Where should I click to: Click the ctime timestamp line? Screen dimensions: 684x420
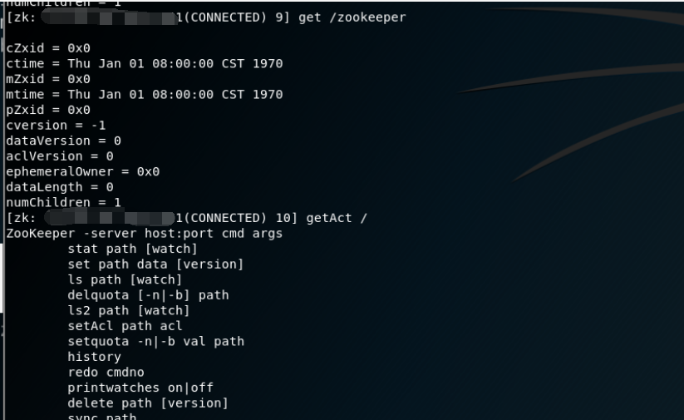[144, 64]
